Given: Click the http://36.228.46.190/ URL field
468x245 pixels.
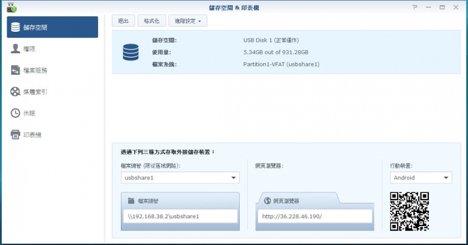Looking at the screenshot, I should [x=315, y=216].
